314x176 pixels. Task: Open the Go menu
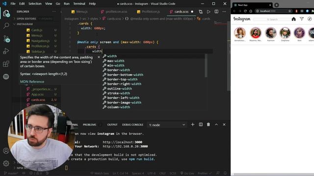pos(58,3)
